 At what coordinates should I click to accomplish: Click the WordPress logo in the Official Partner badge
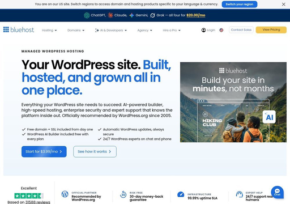coord(65,194)
